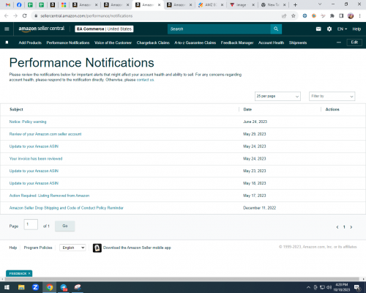Open the hamburger navigation menu

point(7,29)
